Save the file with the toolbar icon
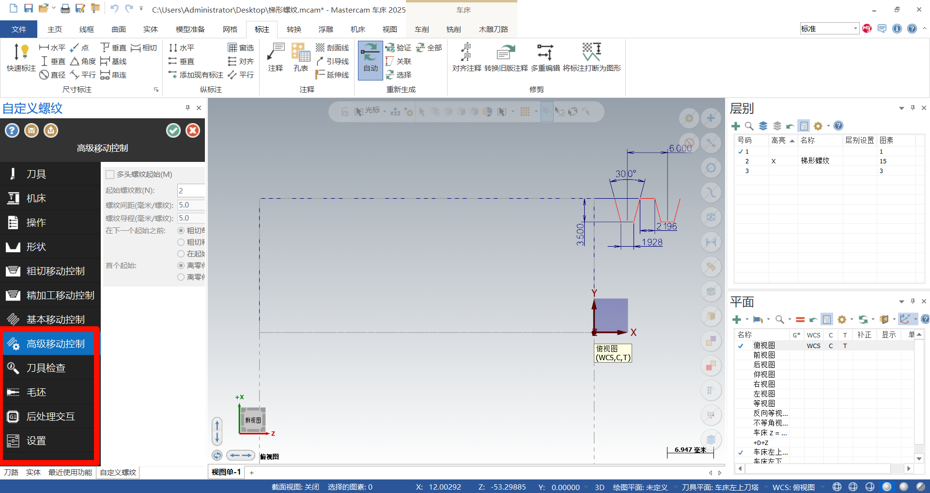Image resolution: width=930 pixels, height=493 pixels. point(28,8)
